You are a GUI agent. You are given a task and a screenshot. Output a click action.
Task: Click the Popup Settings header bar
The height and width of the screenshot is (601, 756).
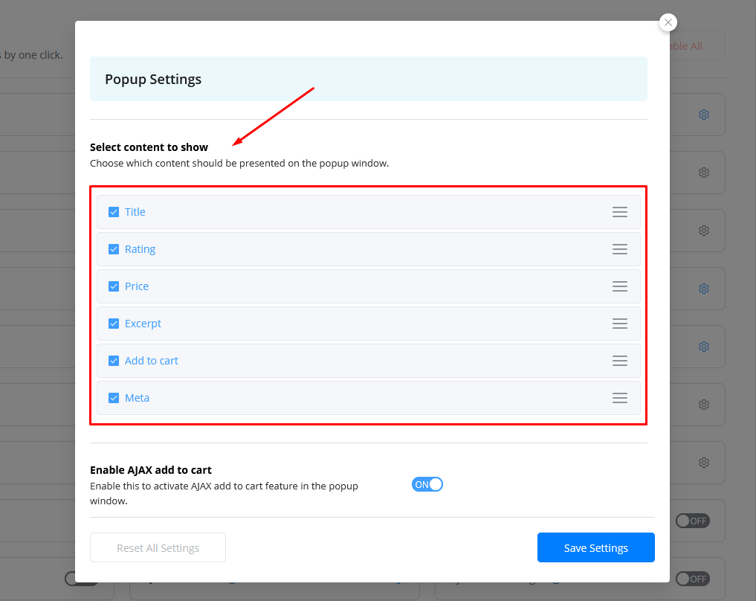[368, 79]
